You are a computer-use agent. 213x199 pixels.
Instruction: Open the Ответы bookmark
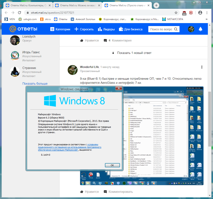click(x=61, y=19)
